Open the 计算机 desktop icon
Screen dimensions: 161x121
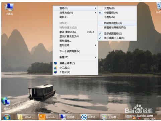point(9,9)
